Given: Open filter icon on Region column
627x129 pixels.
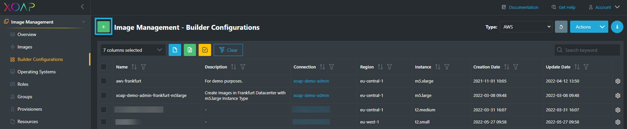Looking at the screenshot, I should [389, 67].
